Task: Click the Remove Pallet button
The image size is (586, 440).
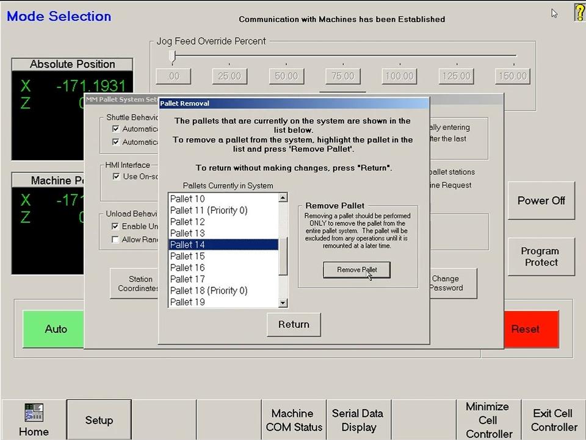Action: coord(356,269)
